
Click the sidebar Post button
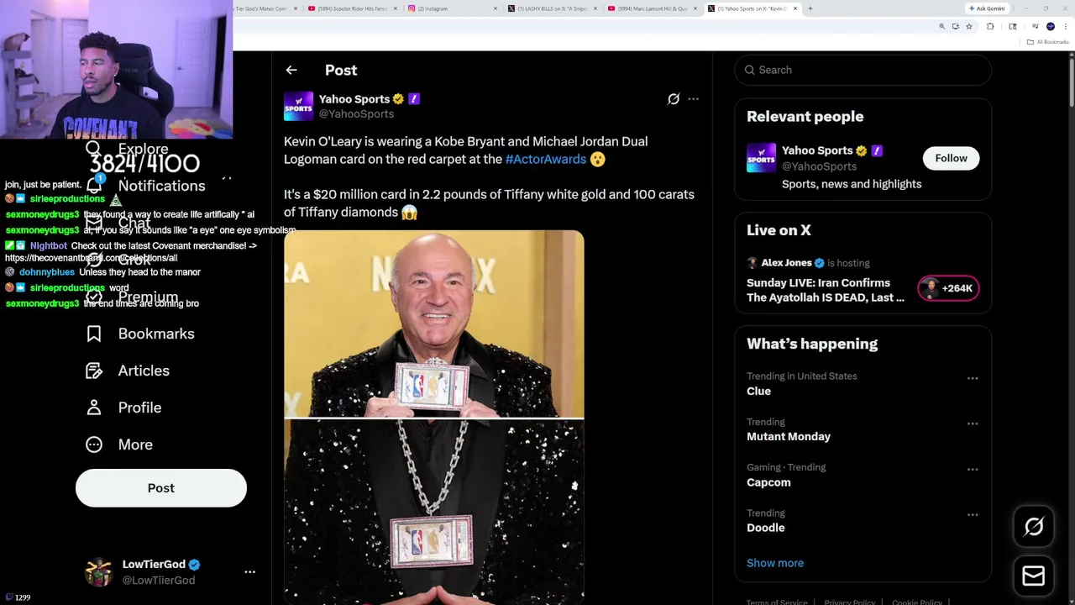(x=161, y=488)
